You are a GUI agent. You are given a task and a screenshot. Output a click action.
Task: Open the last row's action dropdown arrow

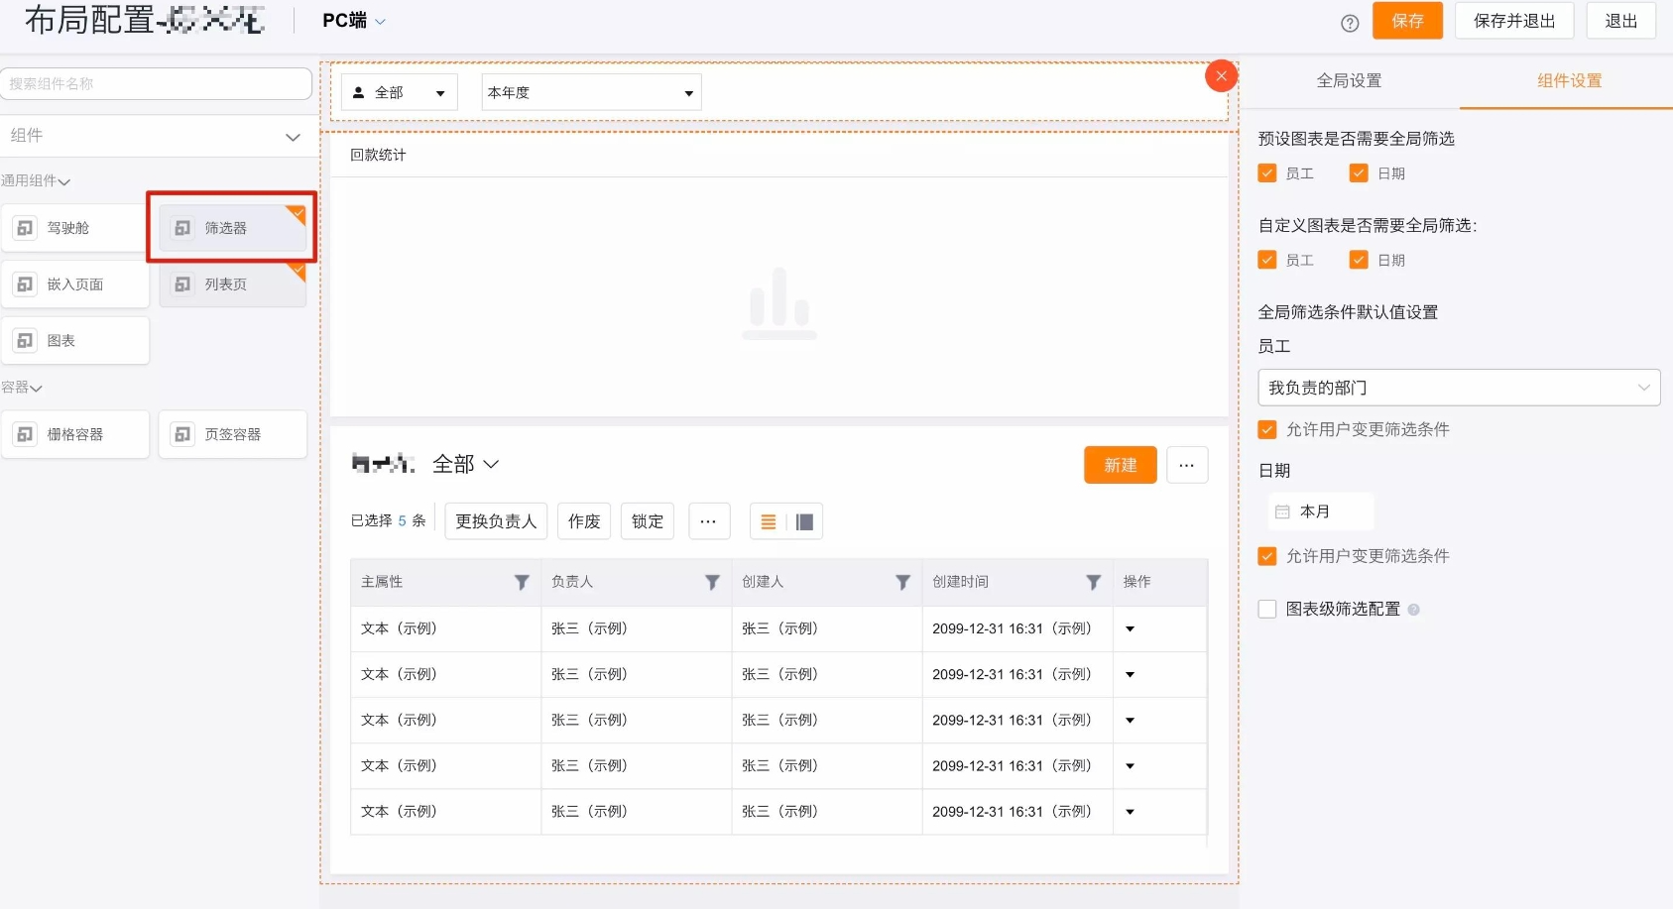tap(1130, 812)
